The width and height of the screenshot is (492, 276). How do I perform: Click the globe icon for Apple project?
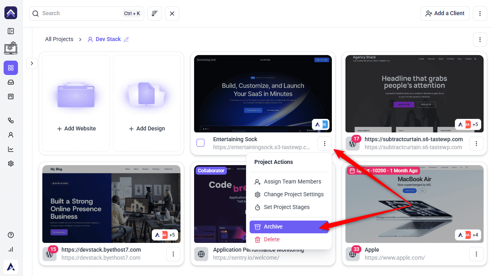pos(353,254)
